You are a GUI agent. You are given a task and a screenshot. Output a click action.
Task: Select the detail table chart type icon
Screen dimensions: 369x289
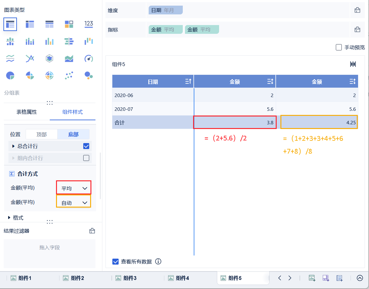tap(49, 24)
